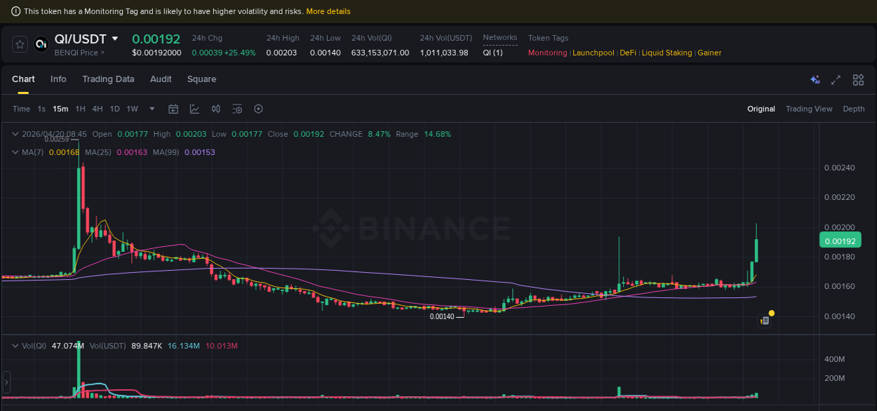Open the widgets grid icon
This screenshot has width=877, height=411.
coord(858,80)
